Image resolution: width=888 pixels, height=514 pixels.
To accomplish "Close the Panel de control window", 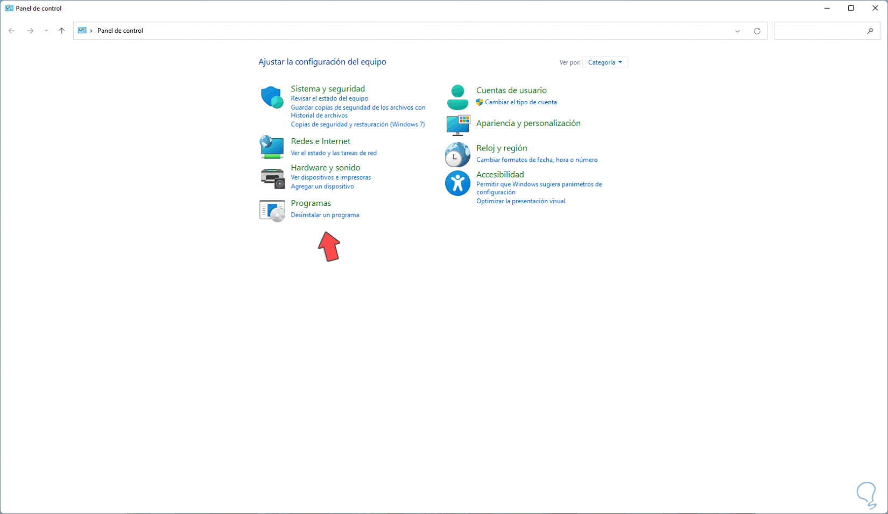I will pyautogui.click(x=875, y=8).
